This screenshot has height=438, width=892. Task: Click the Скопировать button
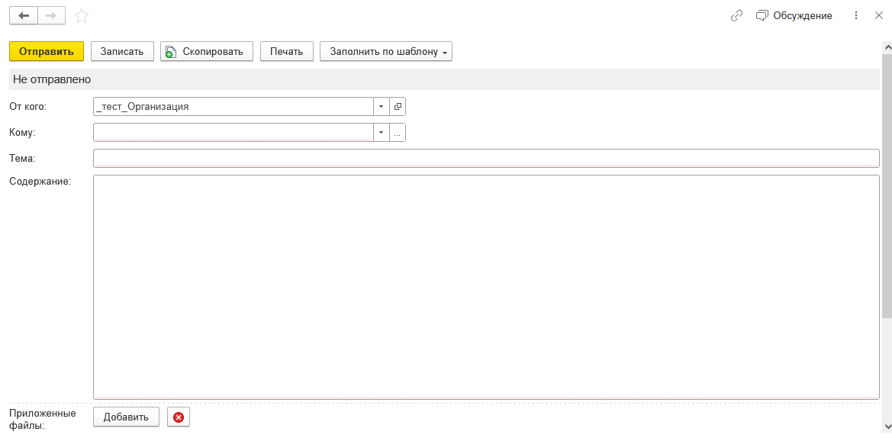206,51
